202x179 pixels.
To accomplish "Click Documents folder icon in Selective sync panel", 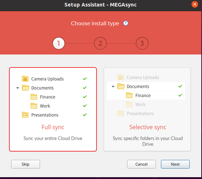I will point(121,86).
